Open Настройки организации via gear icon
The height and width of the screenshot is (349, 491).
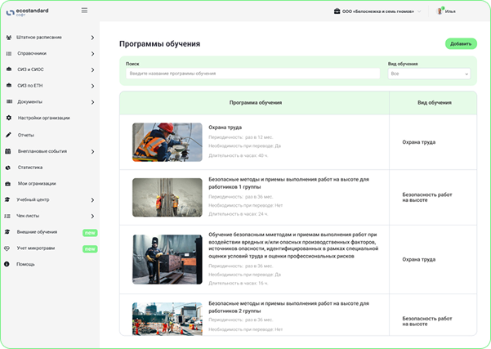click(x=8, y=118)
